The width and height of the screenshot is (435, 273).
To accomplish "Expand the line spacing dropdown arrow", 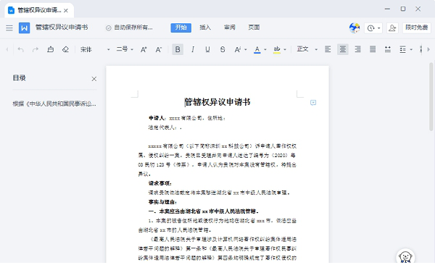I will [411, 50].
